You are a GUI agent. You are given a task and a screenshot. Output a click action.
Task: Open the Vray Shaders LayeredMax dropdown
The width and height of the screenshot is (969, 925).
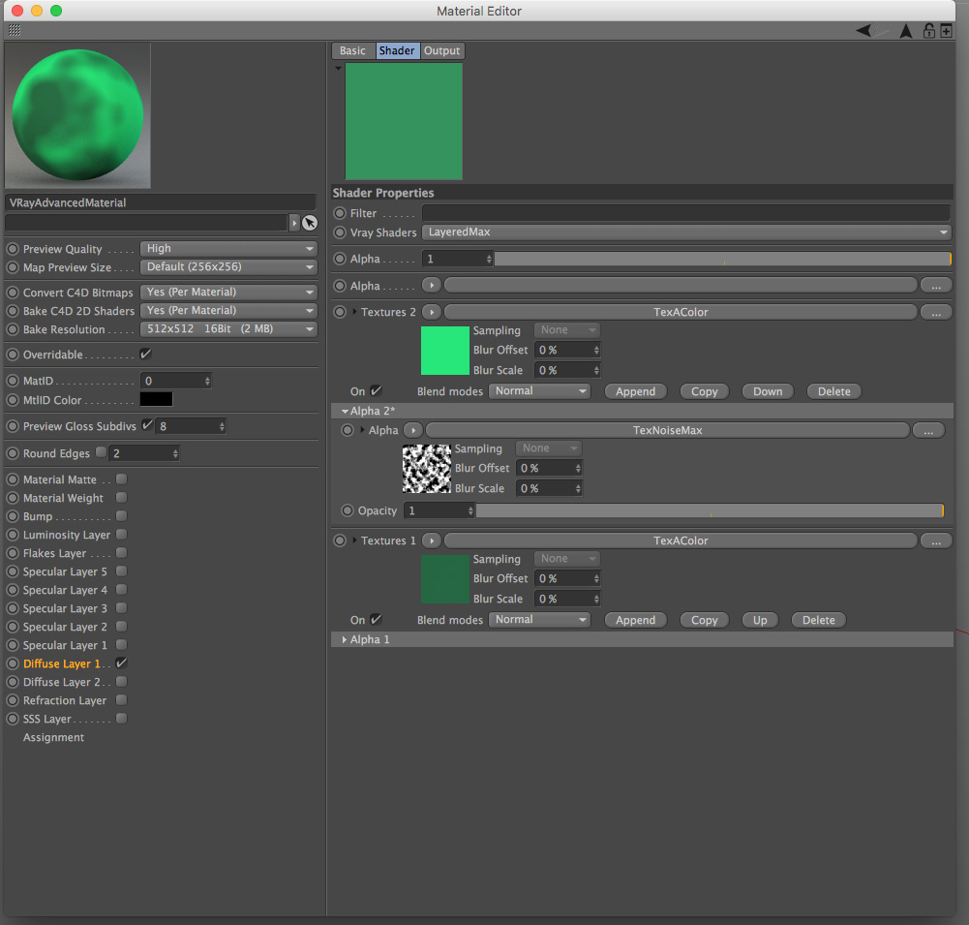coord(686,232)
